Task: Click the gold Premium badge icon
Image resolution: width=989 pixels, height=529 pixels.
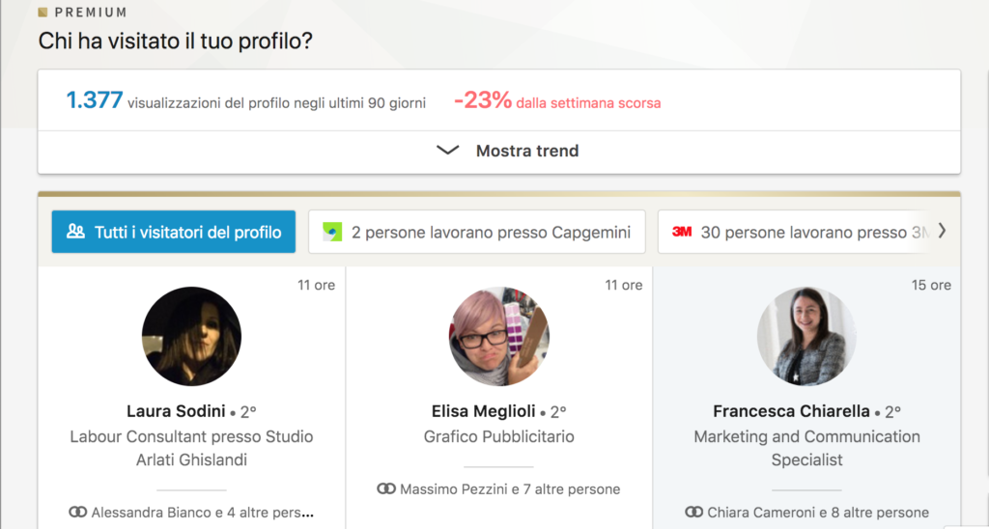Action: pyautogui.click(x=43, y=13)
